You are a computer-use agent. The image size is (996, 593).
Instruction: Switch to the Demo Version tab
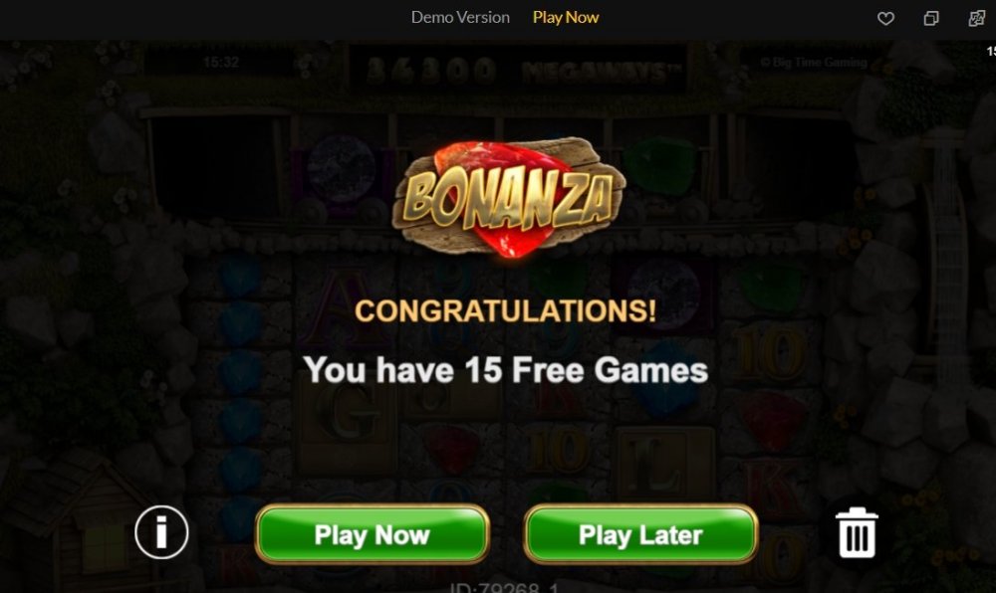coord(460,17)
